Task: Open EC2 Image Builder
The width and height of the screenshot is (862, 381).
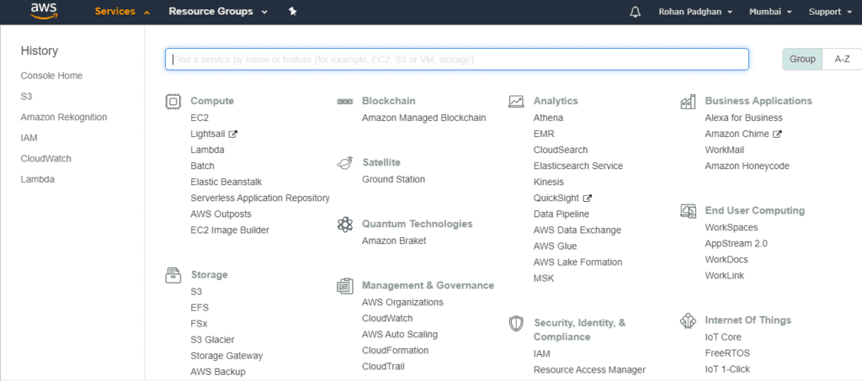Action: pyautogui.click(x=230, y=230)
